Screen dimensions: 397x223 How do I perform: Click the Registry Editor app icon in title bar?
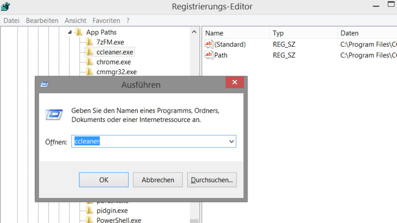5,7
